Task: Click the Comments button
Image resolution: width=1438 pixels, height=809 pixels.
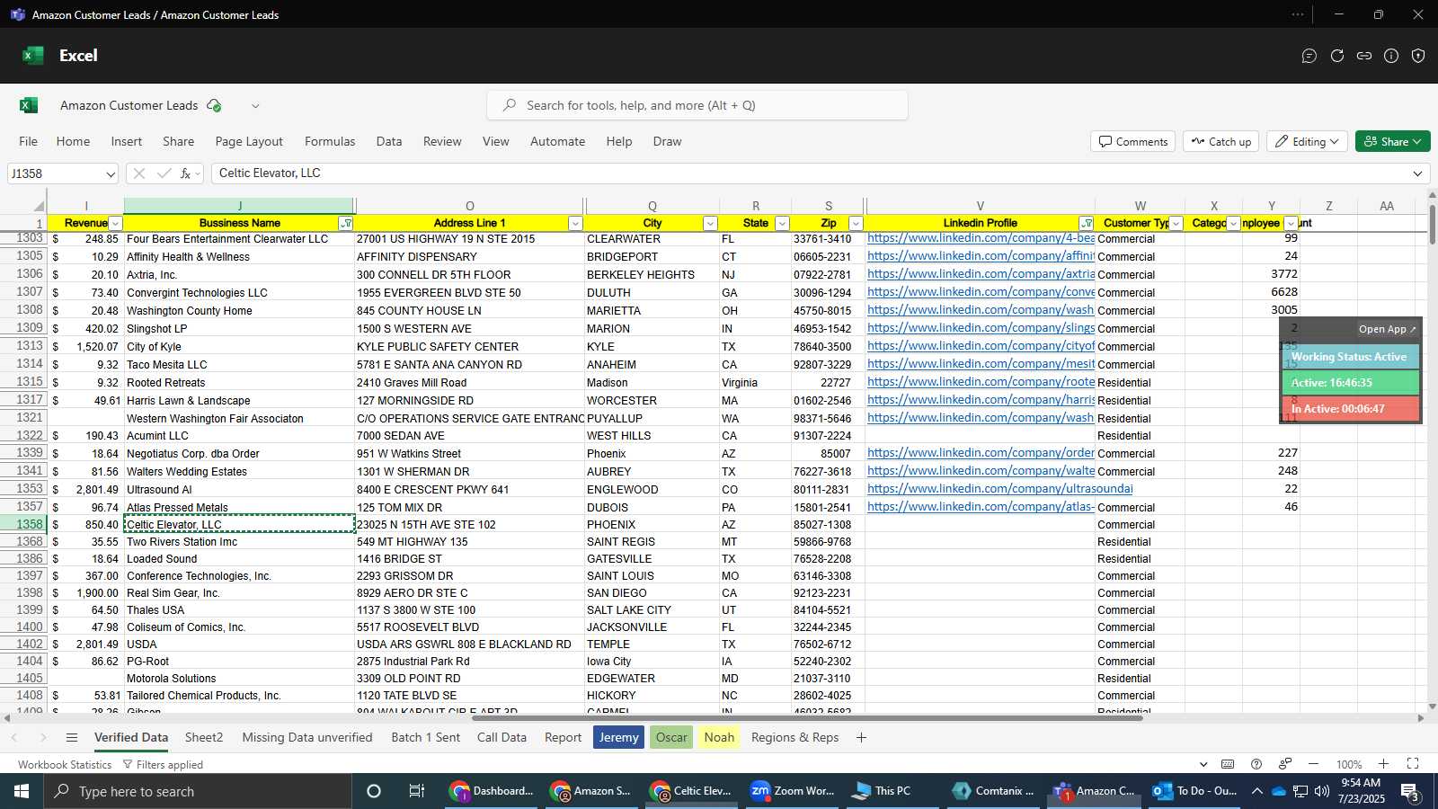Action: (x=1132, y=142)
